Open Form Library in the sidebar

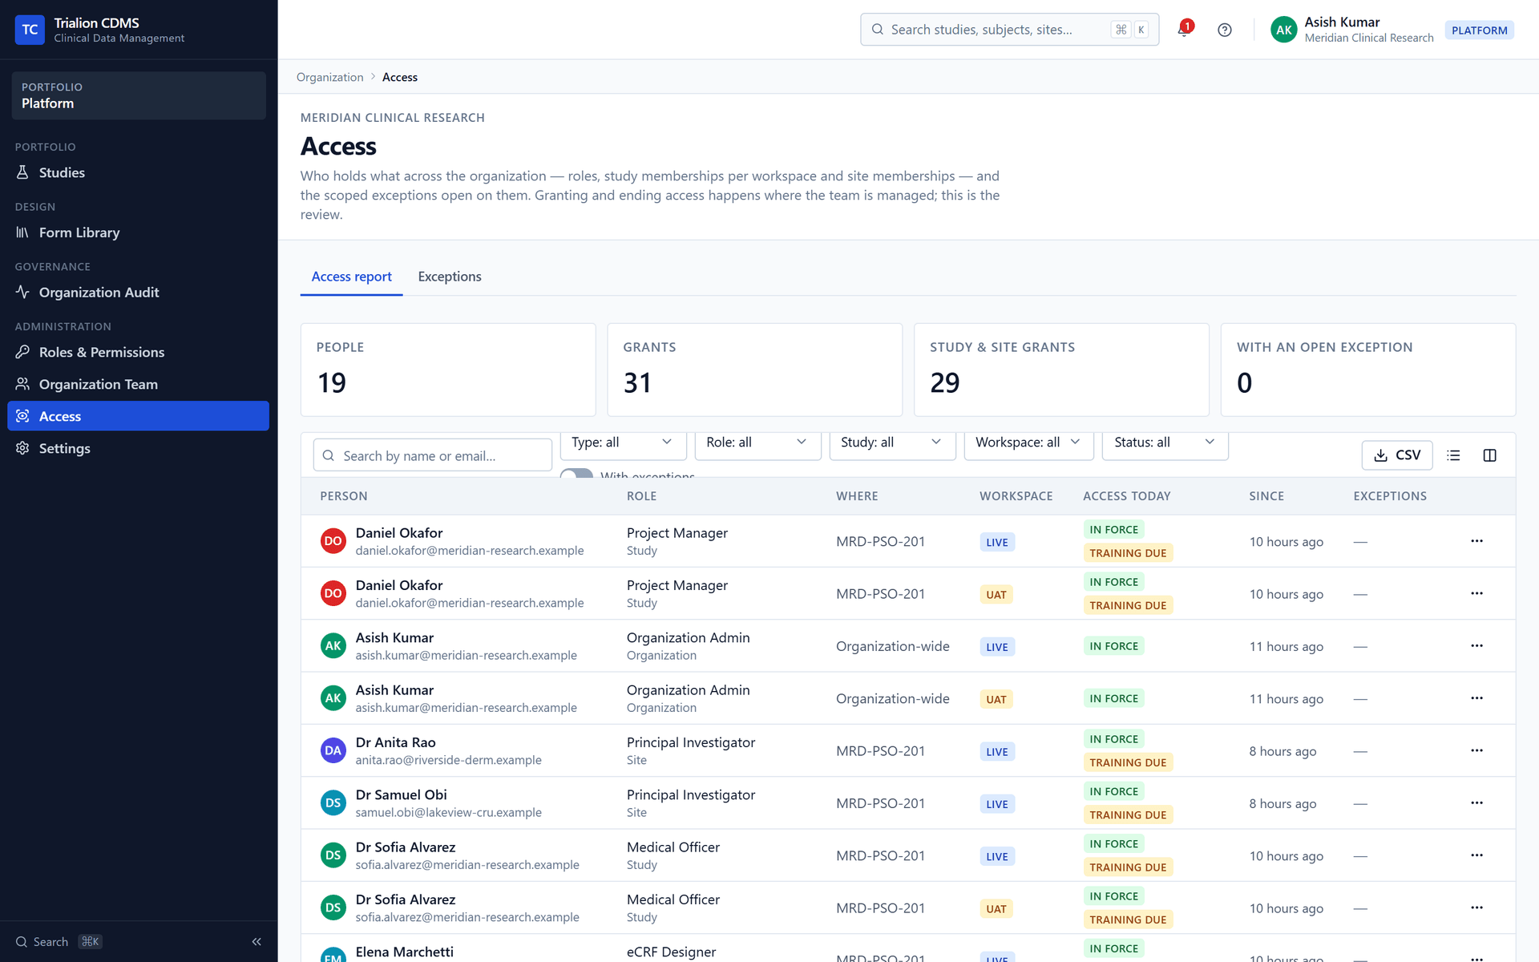click(x=138, y=232)
